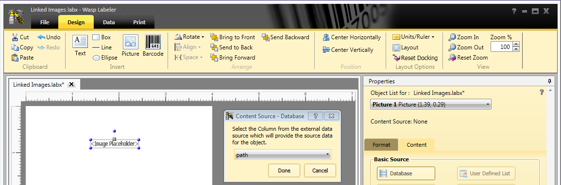Open the path column dropdown
The width and height of the screenshot is (561, 185).
[282, 154]
